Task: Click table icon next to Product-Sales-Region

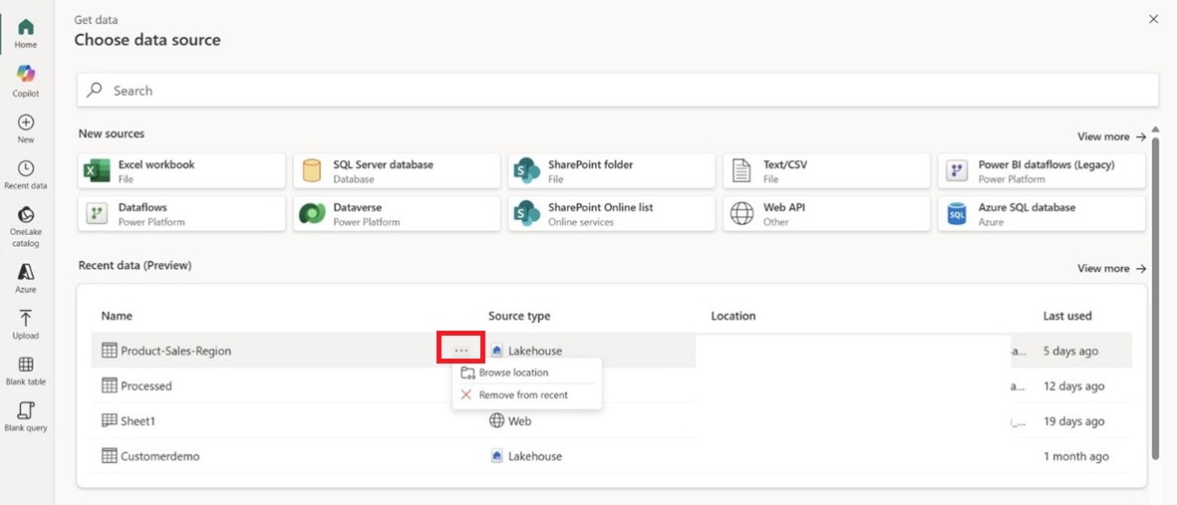Action: pos(109,351)
